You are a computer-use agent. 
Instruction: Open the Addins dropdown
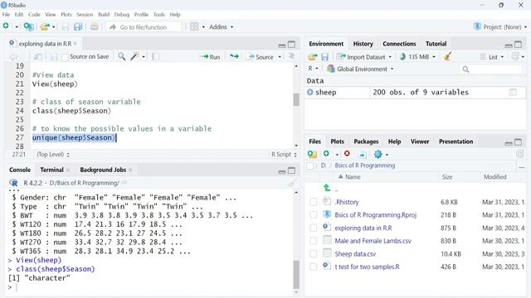pyautogui.click(x=222, y=26)
